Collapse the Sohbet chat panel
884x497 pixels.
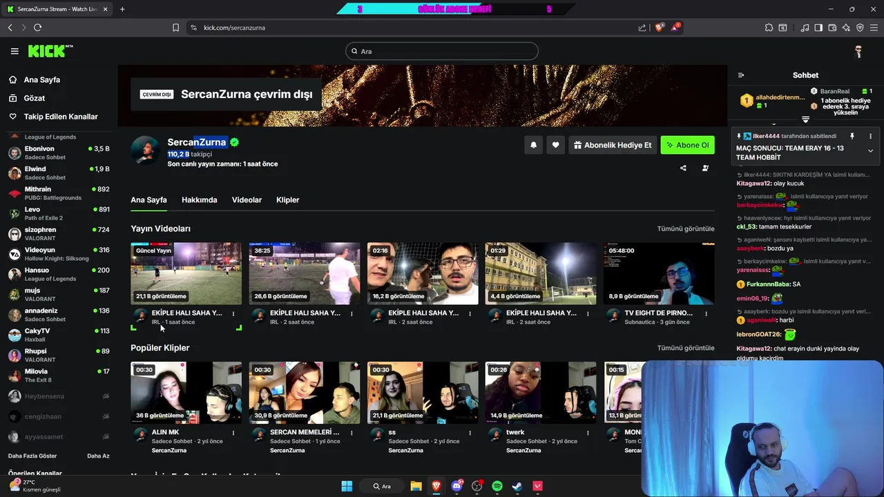(741, 75)
